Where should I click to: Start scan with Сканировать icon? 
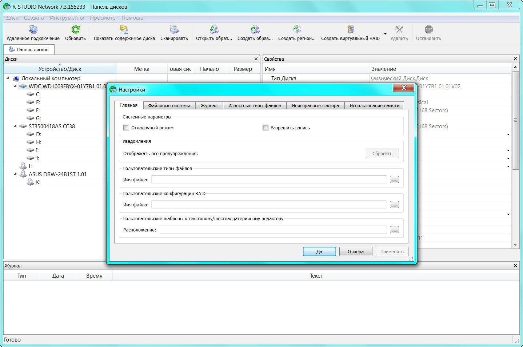pyautogui.click(x=174, y=29)
